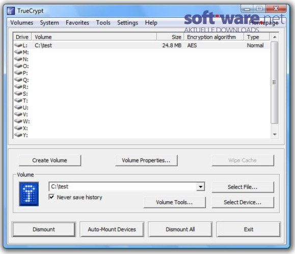Sort by the Drive column header
The height and width of the screenshot is (254, 295).
(x=22, y=37)
